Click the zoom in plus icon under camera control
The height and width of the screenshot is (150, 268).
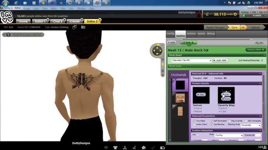pos(163,59)
